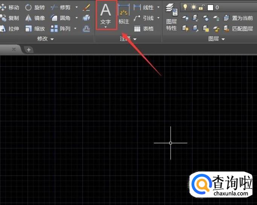
Task: Select the Rotate (旋转) tool
Action: coord(35,8)
